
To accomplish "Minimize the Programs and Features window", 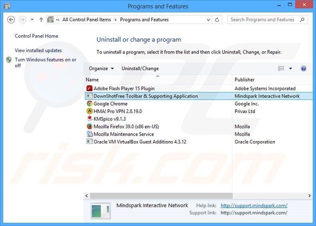I will [x=279, y=6].
